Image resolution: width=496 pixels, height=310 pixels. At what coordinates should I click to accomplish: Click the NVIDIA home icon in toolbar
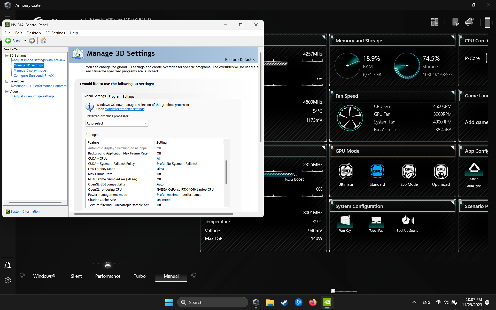(x=43, y=41)
